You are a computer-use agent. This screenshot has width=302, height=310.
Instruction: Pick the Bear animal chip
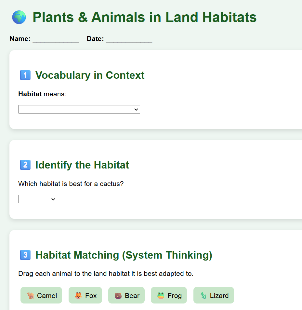pos(126,295)
